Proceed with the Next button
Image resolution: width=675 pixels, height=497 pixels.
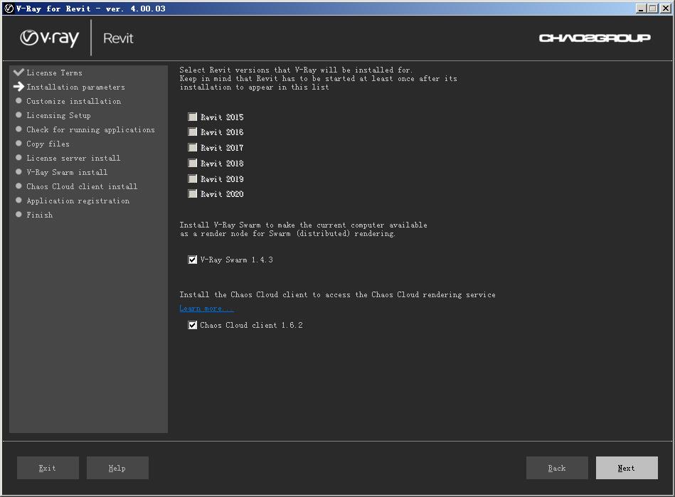pos(627,468)
